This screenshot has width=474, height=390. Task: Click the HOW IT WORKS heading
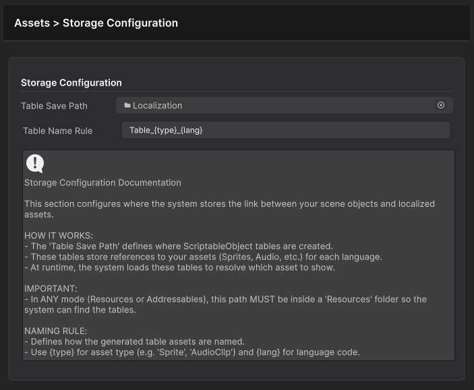click(x=59, y=236)
